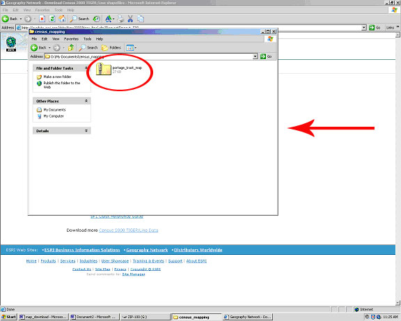This screenshot has width=401, height=321.
Task: Click Cut scissors icon in Internet Explorer
Action: point(130,19)
